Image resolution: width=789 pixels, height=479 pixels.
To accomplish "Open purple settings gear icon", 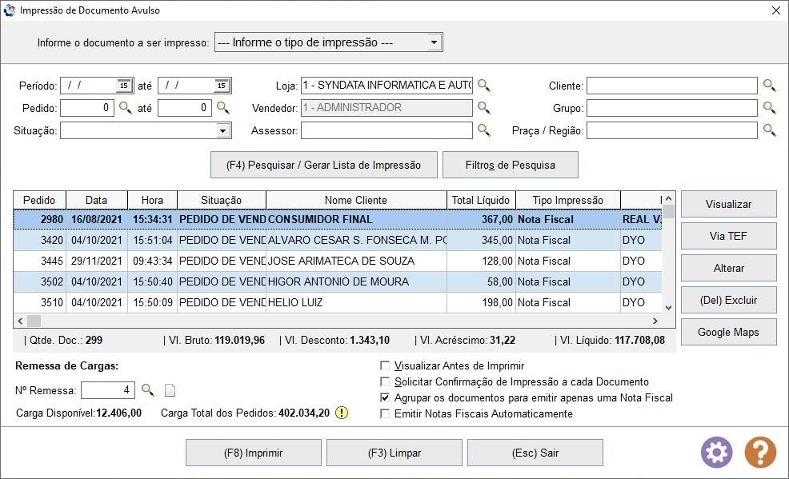I will (716, 453).
